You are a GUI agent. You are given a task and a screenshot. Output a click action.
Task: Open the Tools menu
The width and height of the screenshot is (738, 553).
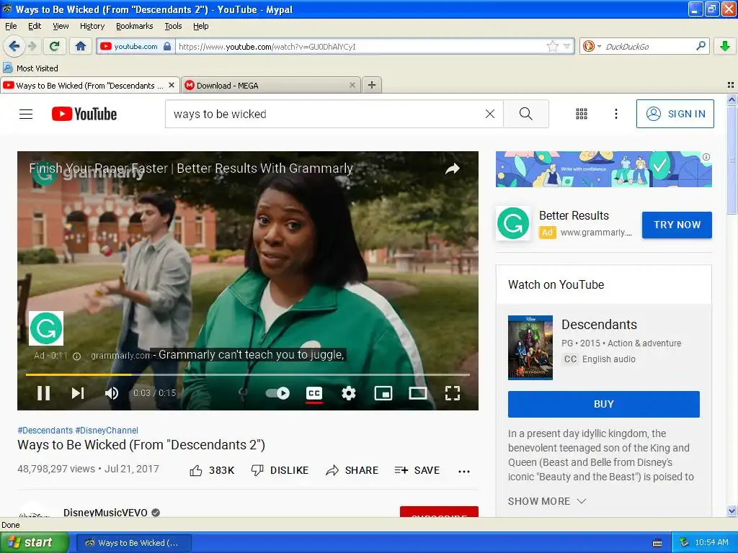pos(173,26)
